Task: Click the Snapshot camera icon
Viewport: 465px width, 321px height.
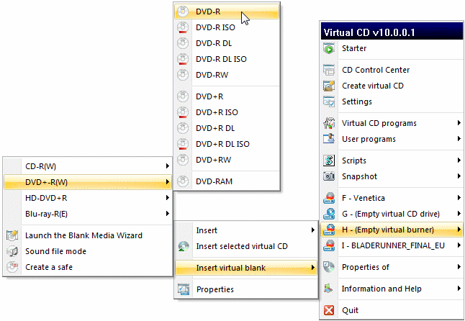Action: coord(329,177)
